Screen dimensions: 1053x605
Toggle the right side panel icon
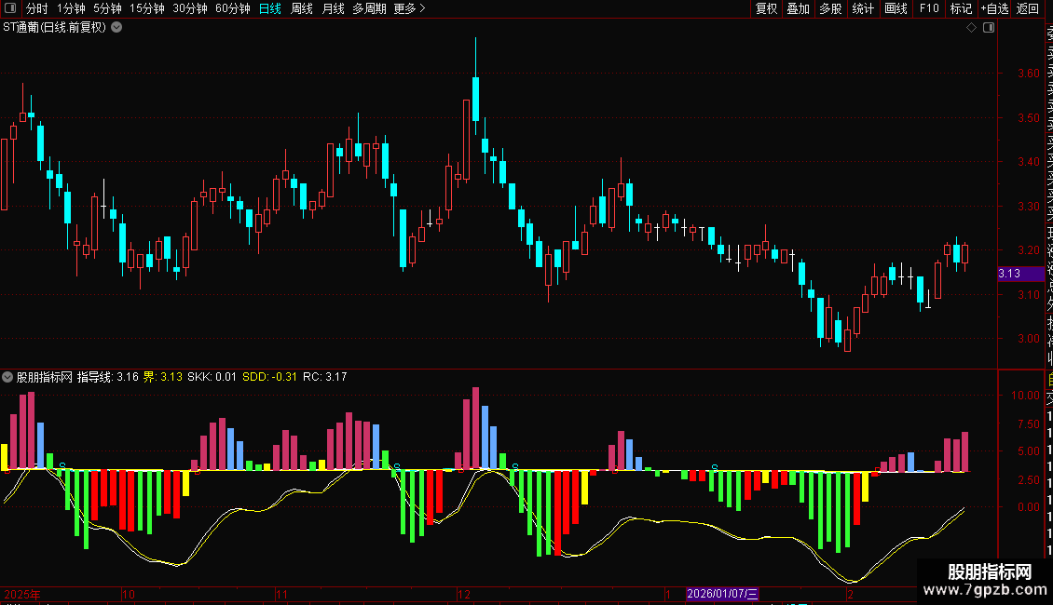(989, 28)
